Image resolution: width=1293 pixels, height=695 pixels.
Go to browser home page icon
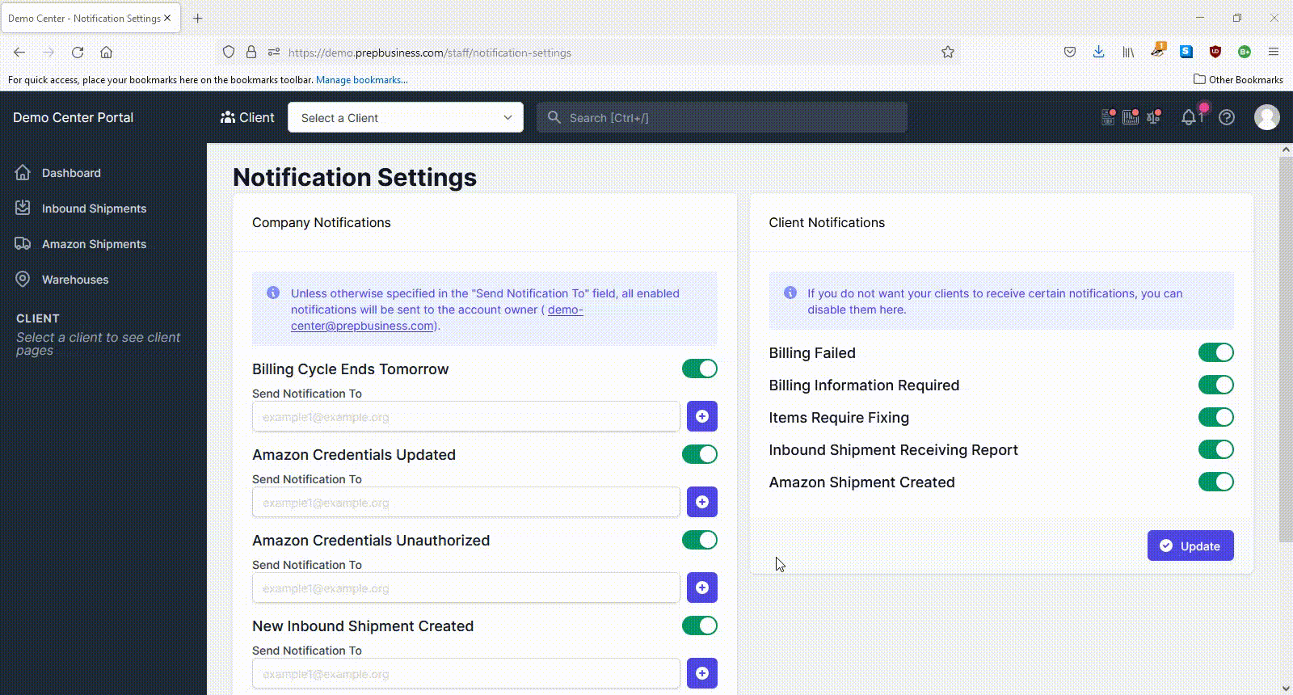tap(106, 52)
